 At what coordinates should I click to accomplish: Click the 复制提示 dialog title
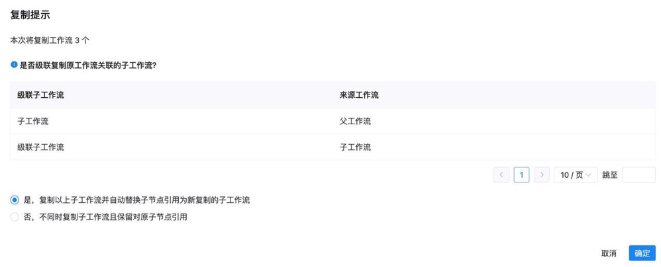click(x=30, y=14)
